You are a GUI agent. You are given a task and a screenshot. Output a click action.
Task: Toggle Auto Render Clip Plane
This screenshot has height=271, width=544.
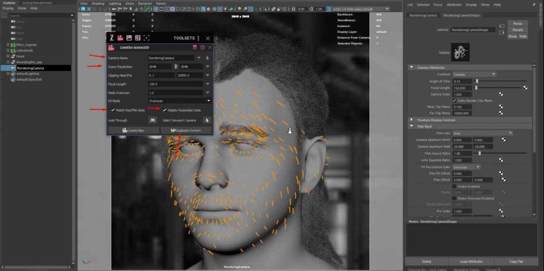click(x=454, y=101)
